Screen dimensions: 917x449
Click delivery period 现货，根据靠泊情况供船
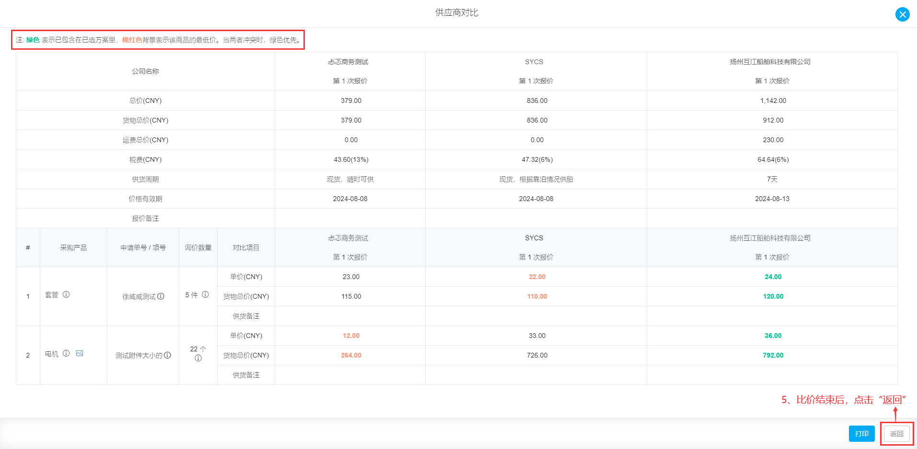[536, 179]
